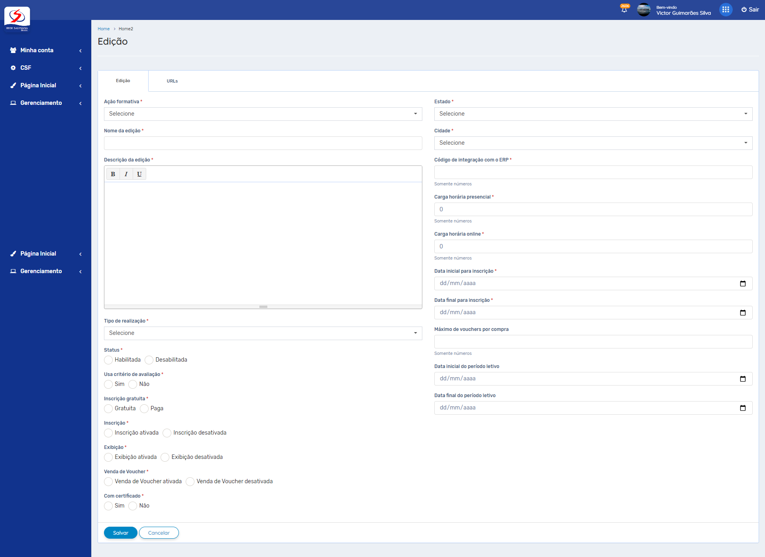This screenshot has height=557, width=765.
Task: Enable Venda de Voucher ativada
Action: (x=108, y=481)
